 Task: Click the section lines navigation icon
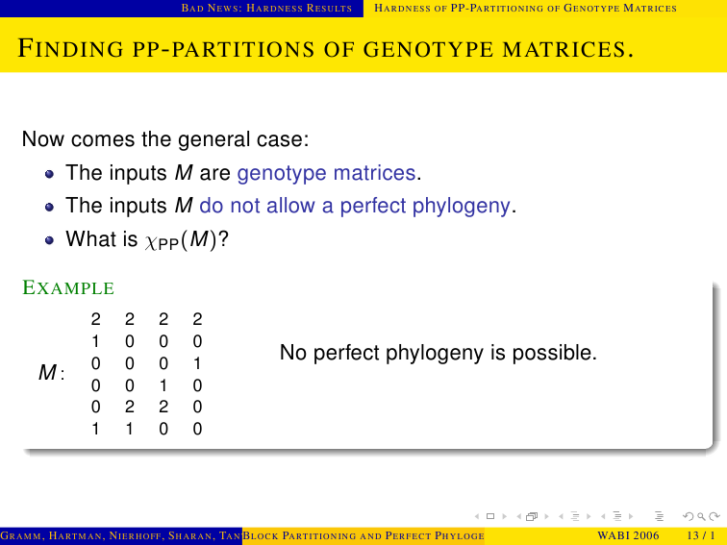(x=617, y=516)
